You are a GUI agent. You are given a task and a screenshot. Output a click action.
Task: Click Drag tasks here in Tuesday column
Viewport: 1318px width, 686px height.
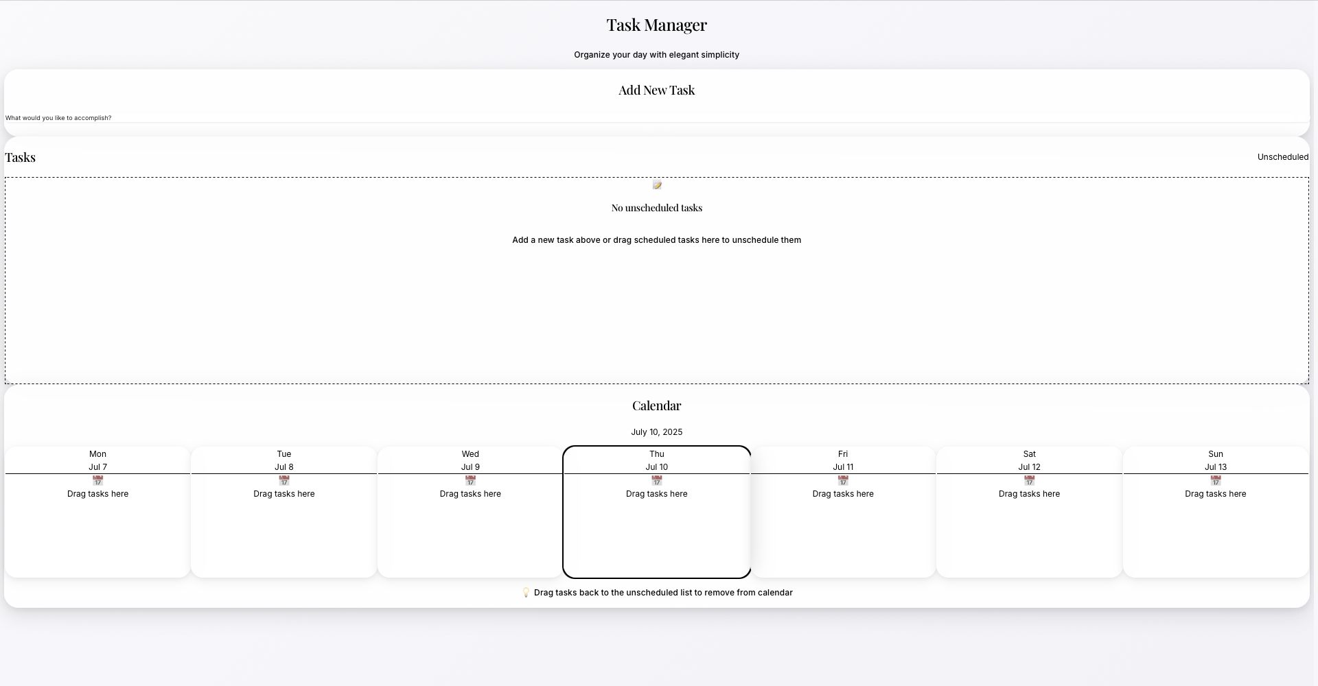[284, 494]
